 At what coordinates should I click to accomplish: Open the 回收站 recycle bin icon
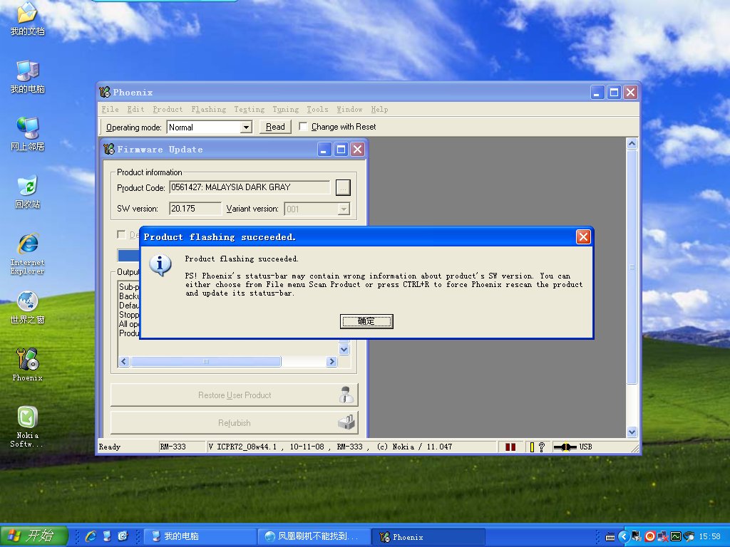(x=27, y=192)
